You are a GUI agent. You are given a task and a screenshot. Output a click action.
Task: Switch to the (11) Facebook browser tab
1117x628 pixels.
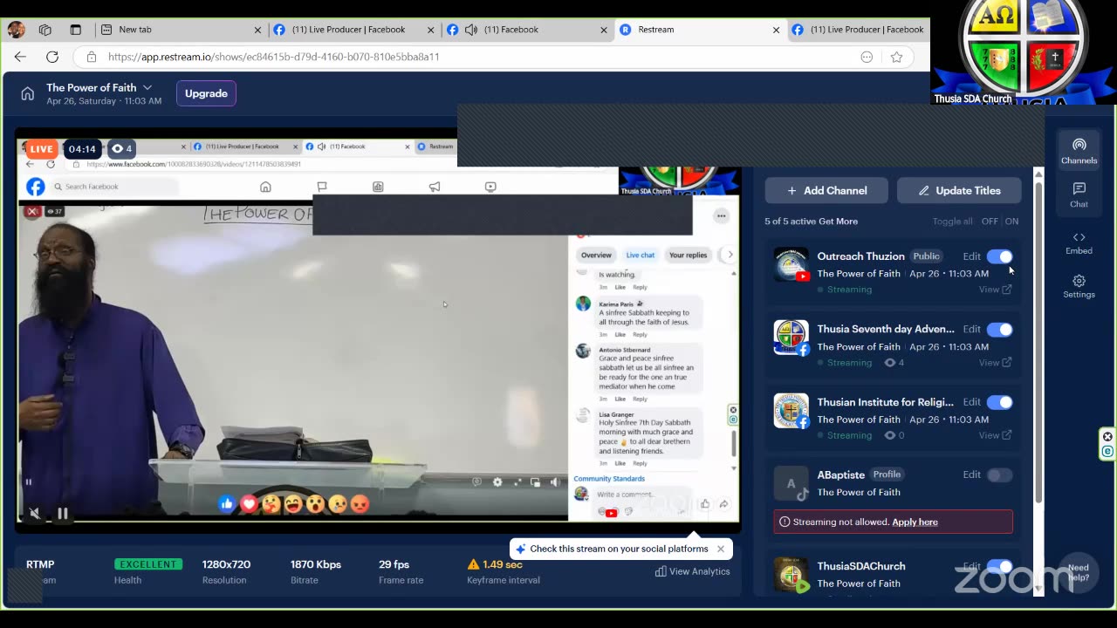point(526,30)
